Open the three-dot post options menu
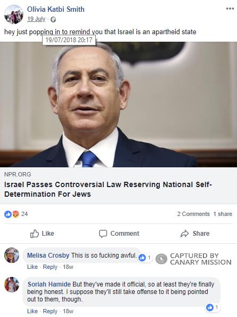Screen dimensions: 237x317 coord(230,9)
